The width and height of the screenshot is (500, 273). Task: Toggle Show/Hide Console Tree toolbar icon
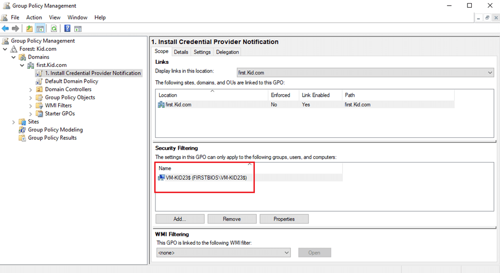(40, 29)
